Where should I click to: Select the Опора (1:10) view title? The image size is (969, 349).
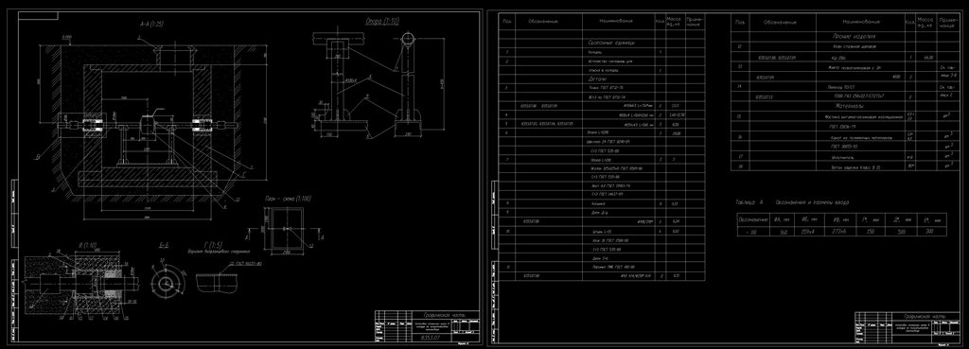coord(382,21)
